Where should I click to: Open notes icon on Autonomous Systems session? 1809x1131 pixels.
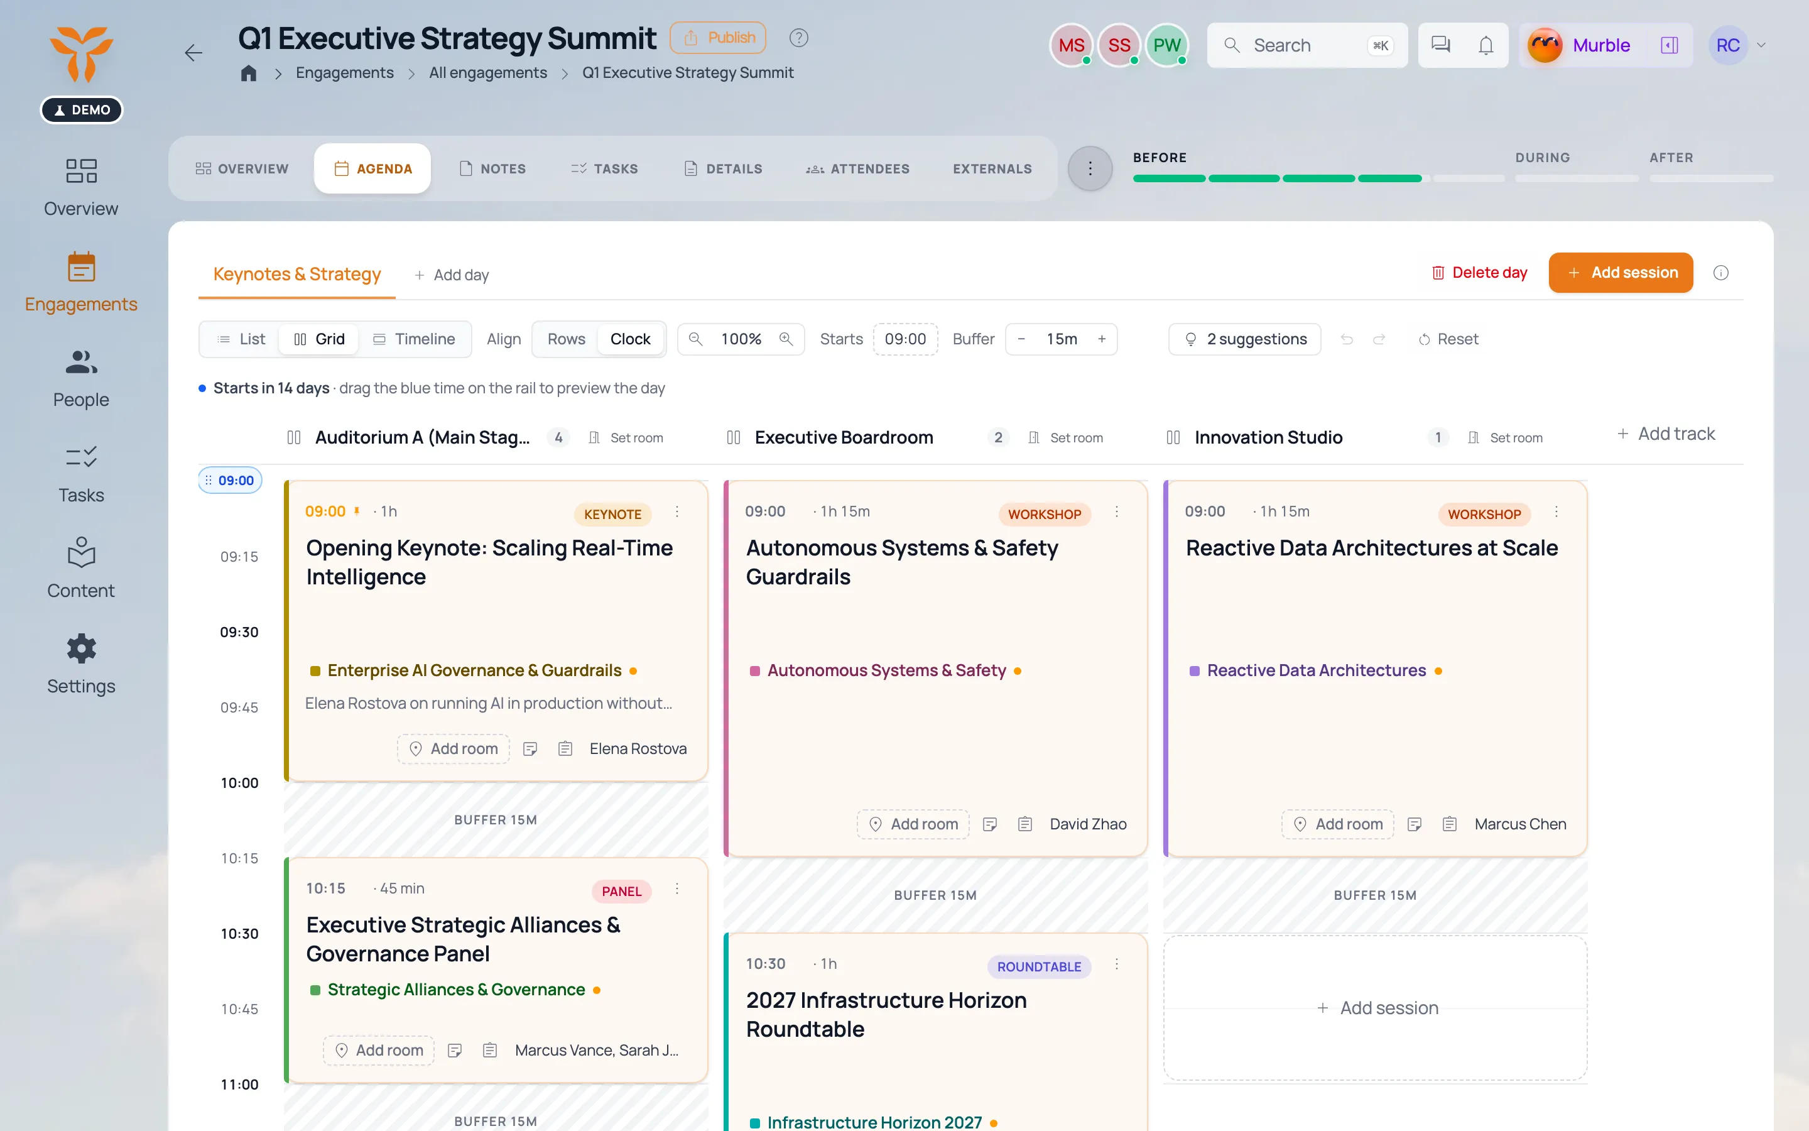point(990,824)
